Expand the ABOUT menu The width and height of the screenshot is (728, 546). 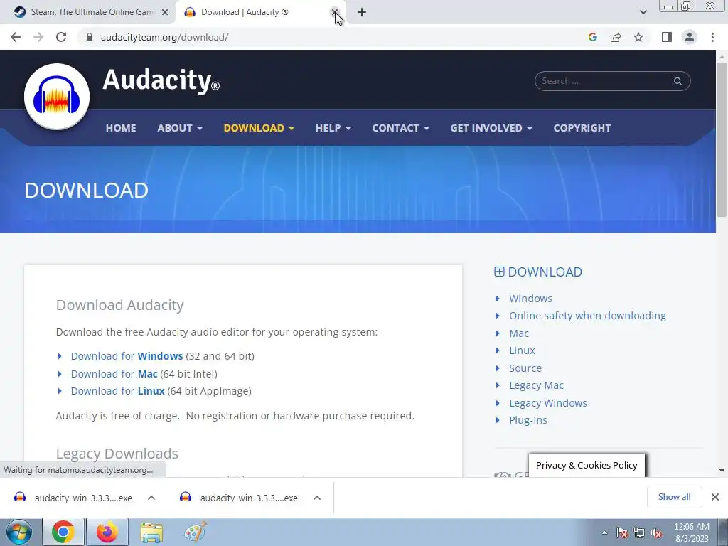180,128
